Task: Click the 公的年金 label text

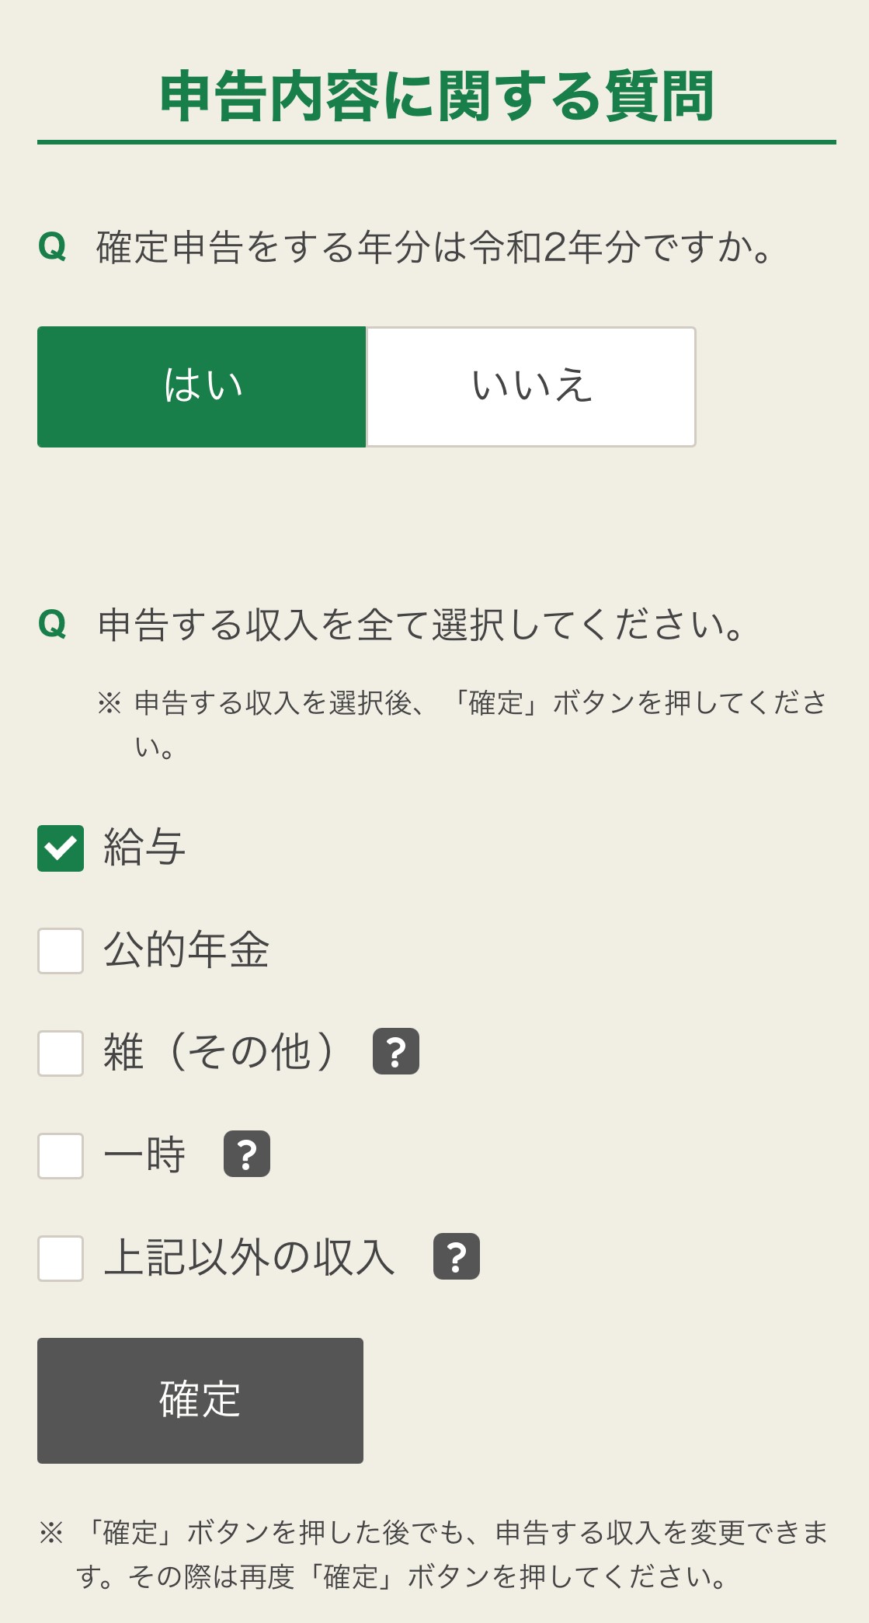Action: 186,949
